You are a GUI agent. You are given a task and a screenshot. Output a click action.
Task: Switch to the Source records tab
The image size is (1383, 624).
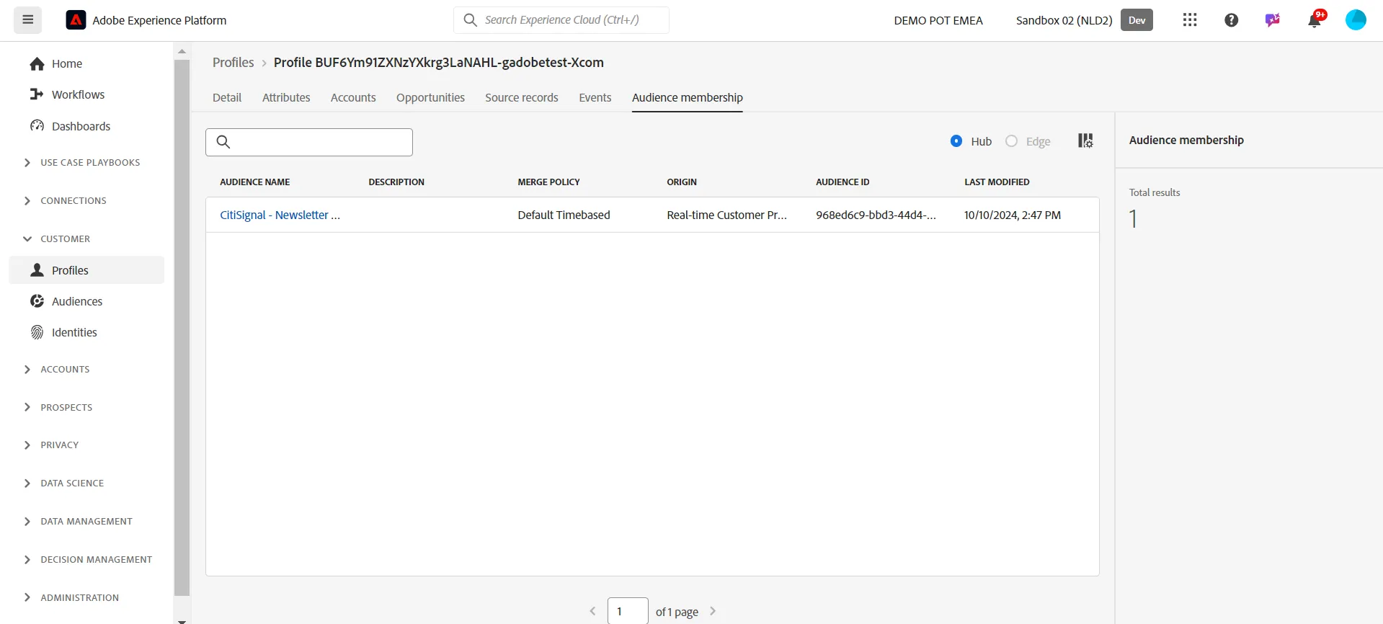point(522,97)
